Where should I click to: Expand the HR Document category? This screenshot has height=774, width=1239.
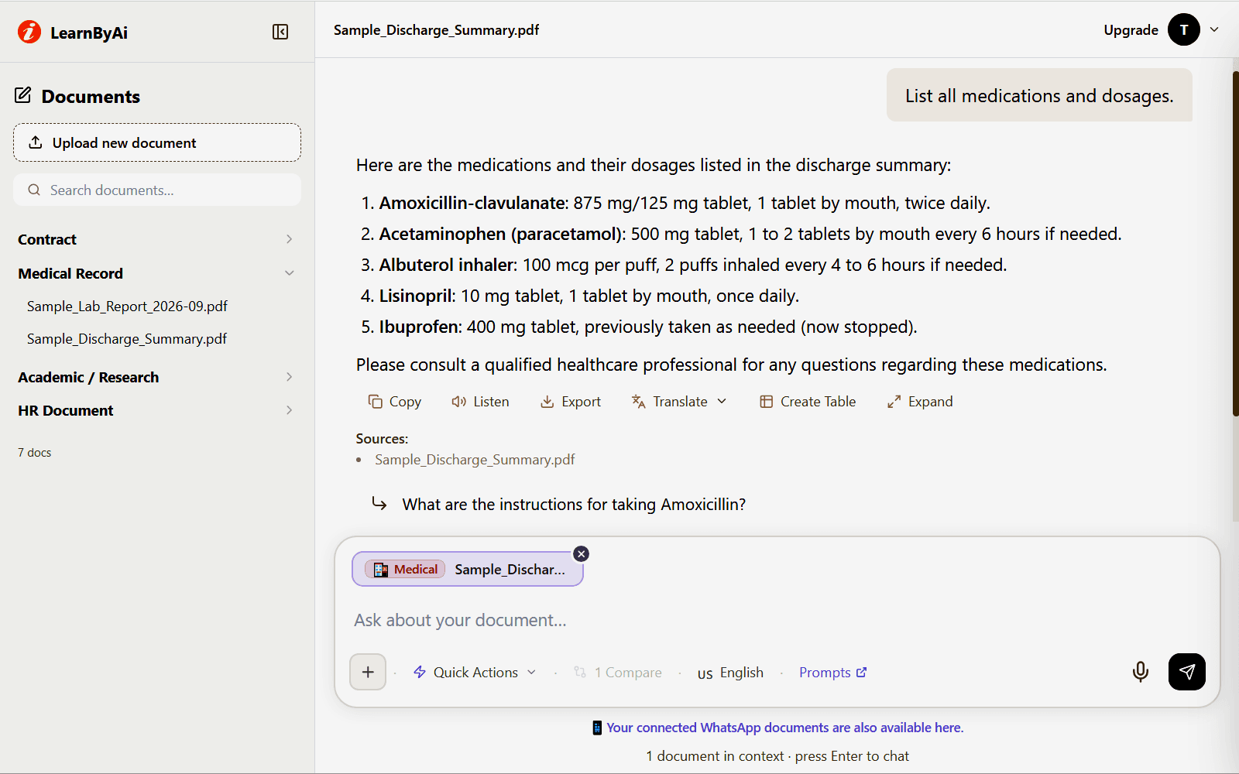click(x=156, y=410)
